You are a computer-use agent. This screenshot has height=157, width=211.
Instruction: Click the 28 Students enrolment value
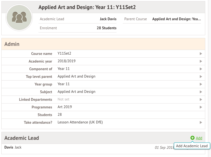[106, 28]
